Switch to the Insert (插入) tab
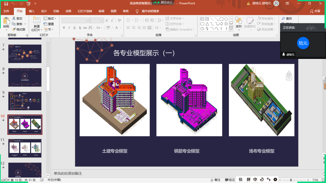 32,11
